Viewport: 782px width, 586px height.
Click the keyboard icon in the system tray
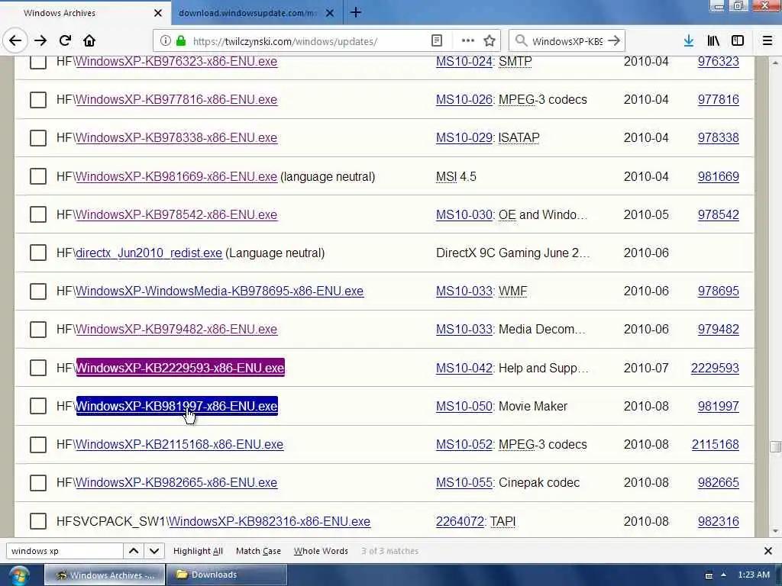[708, 575]
